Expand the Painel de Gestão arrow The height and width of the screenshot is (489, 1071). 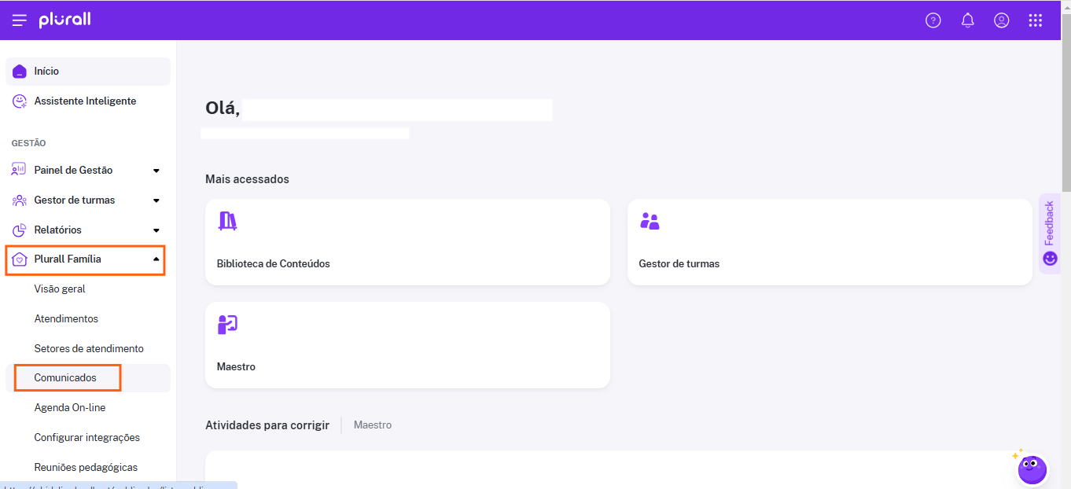(x=156, y=171)
